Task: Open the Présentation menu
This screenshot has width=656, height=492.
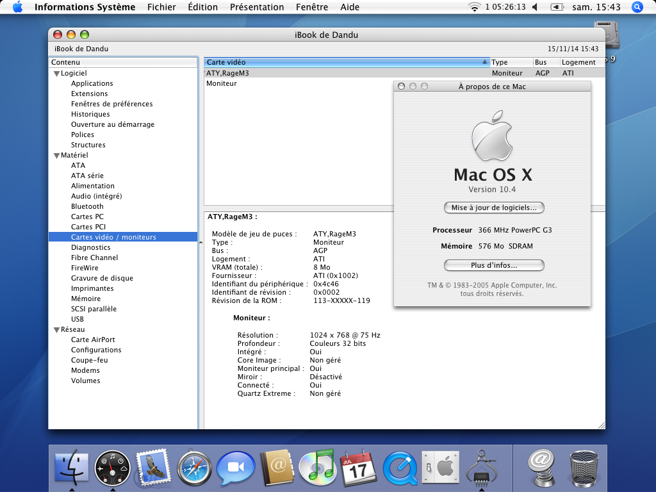Action: pyautogui.click(x=257, y=6)
